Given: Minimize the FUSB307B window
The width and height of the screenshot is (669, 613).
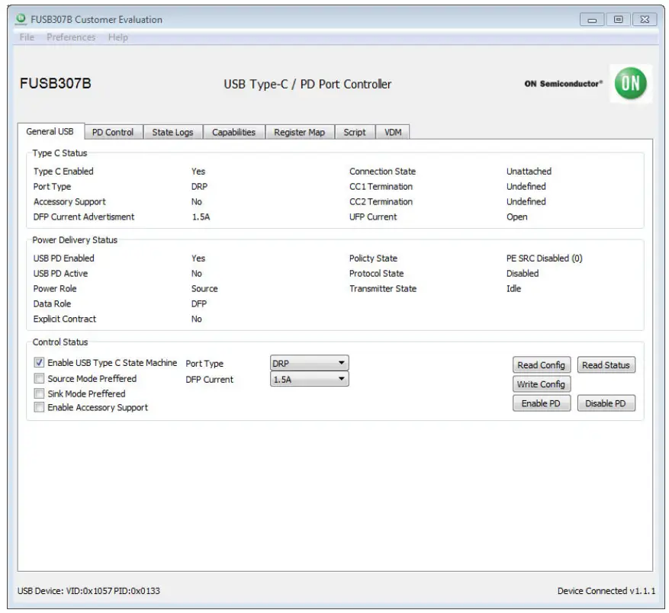Looking at the screenshot, I should [592, 20].
